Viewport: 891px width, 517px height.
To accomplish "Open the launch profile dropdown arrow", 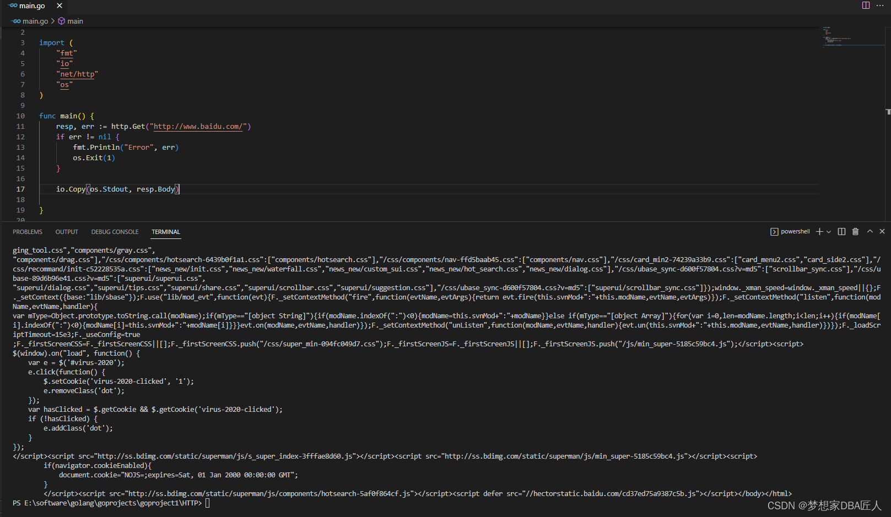I will [x=829, y=232].
